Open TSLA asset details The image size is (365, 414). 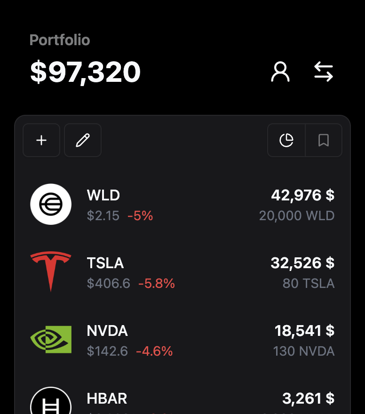pyautogui.click(x=182, y=272)
